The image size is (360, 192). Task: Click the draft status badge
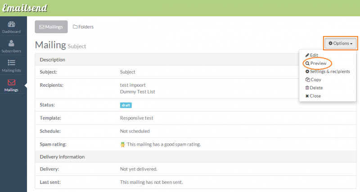click(126, 105)
